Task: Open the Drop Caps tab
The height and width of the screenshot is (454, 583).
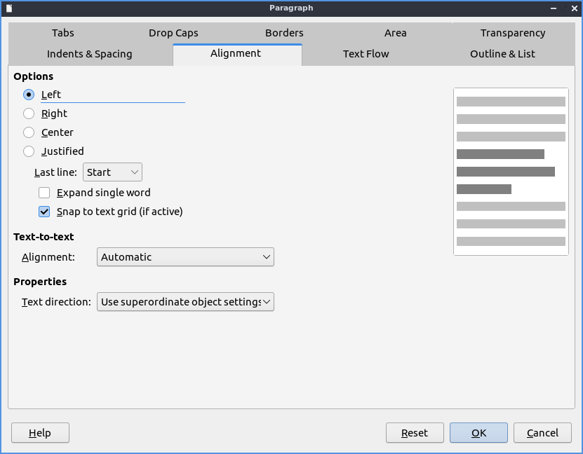Action: pos(173,33)
